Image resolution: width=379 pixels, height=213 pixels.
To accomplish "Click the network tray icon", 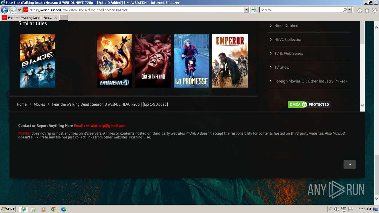I will 344,209.
